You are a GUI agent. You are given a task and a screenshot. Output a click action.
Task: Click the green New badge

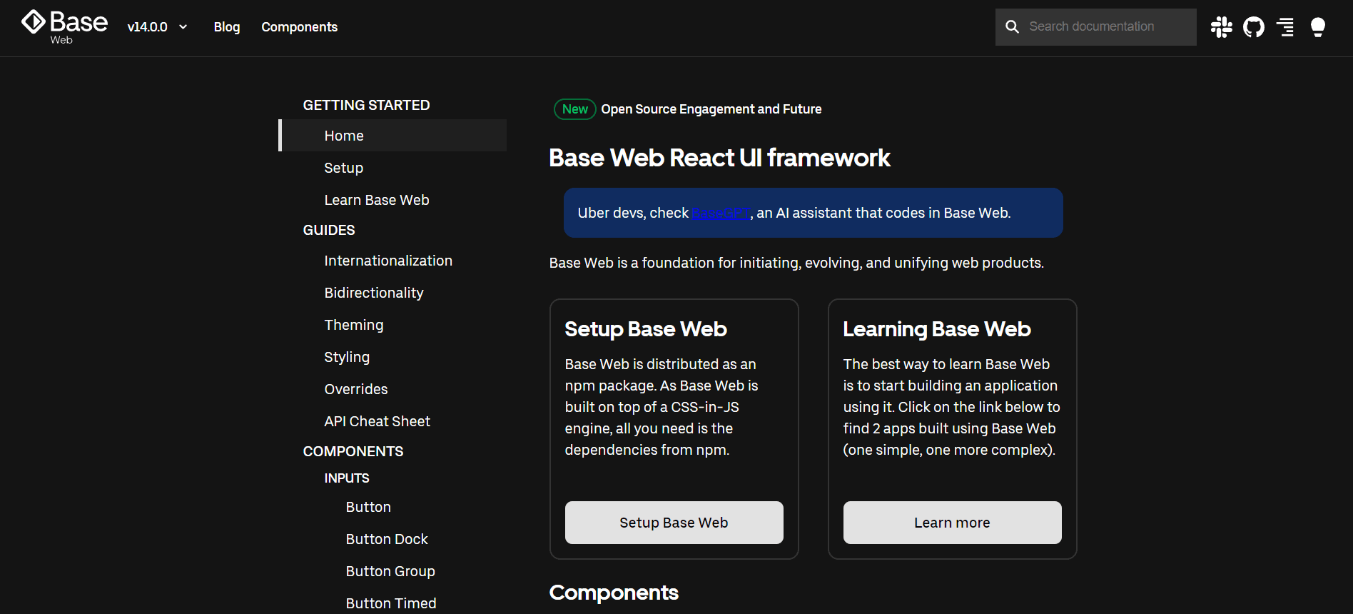point(575,109)
